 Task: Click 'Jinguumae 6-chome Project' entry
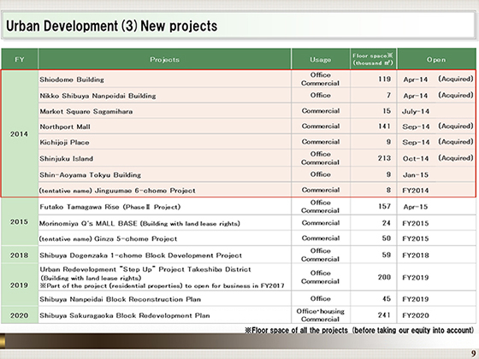(117, 191)
